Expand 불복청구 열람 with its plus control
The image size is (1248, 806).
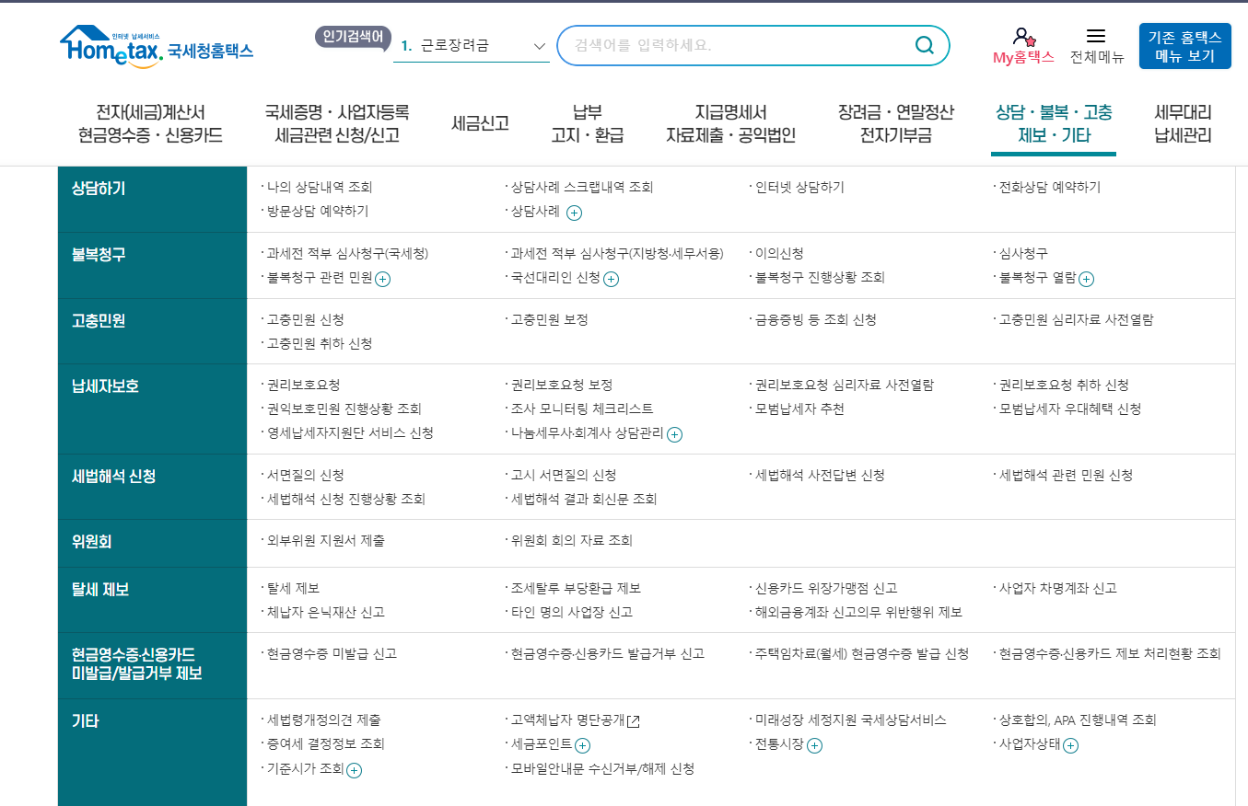[1087, 279]
